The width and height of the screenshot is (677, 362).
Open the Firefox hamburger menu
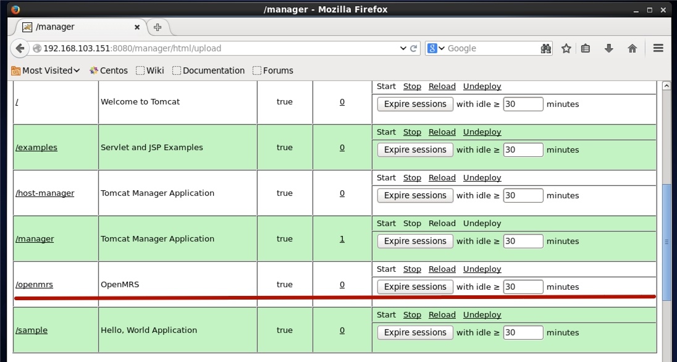point(658,48)
